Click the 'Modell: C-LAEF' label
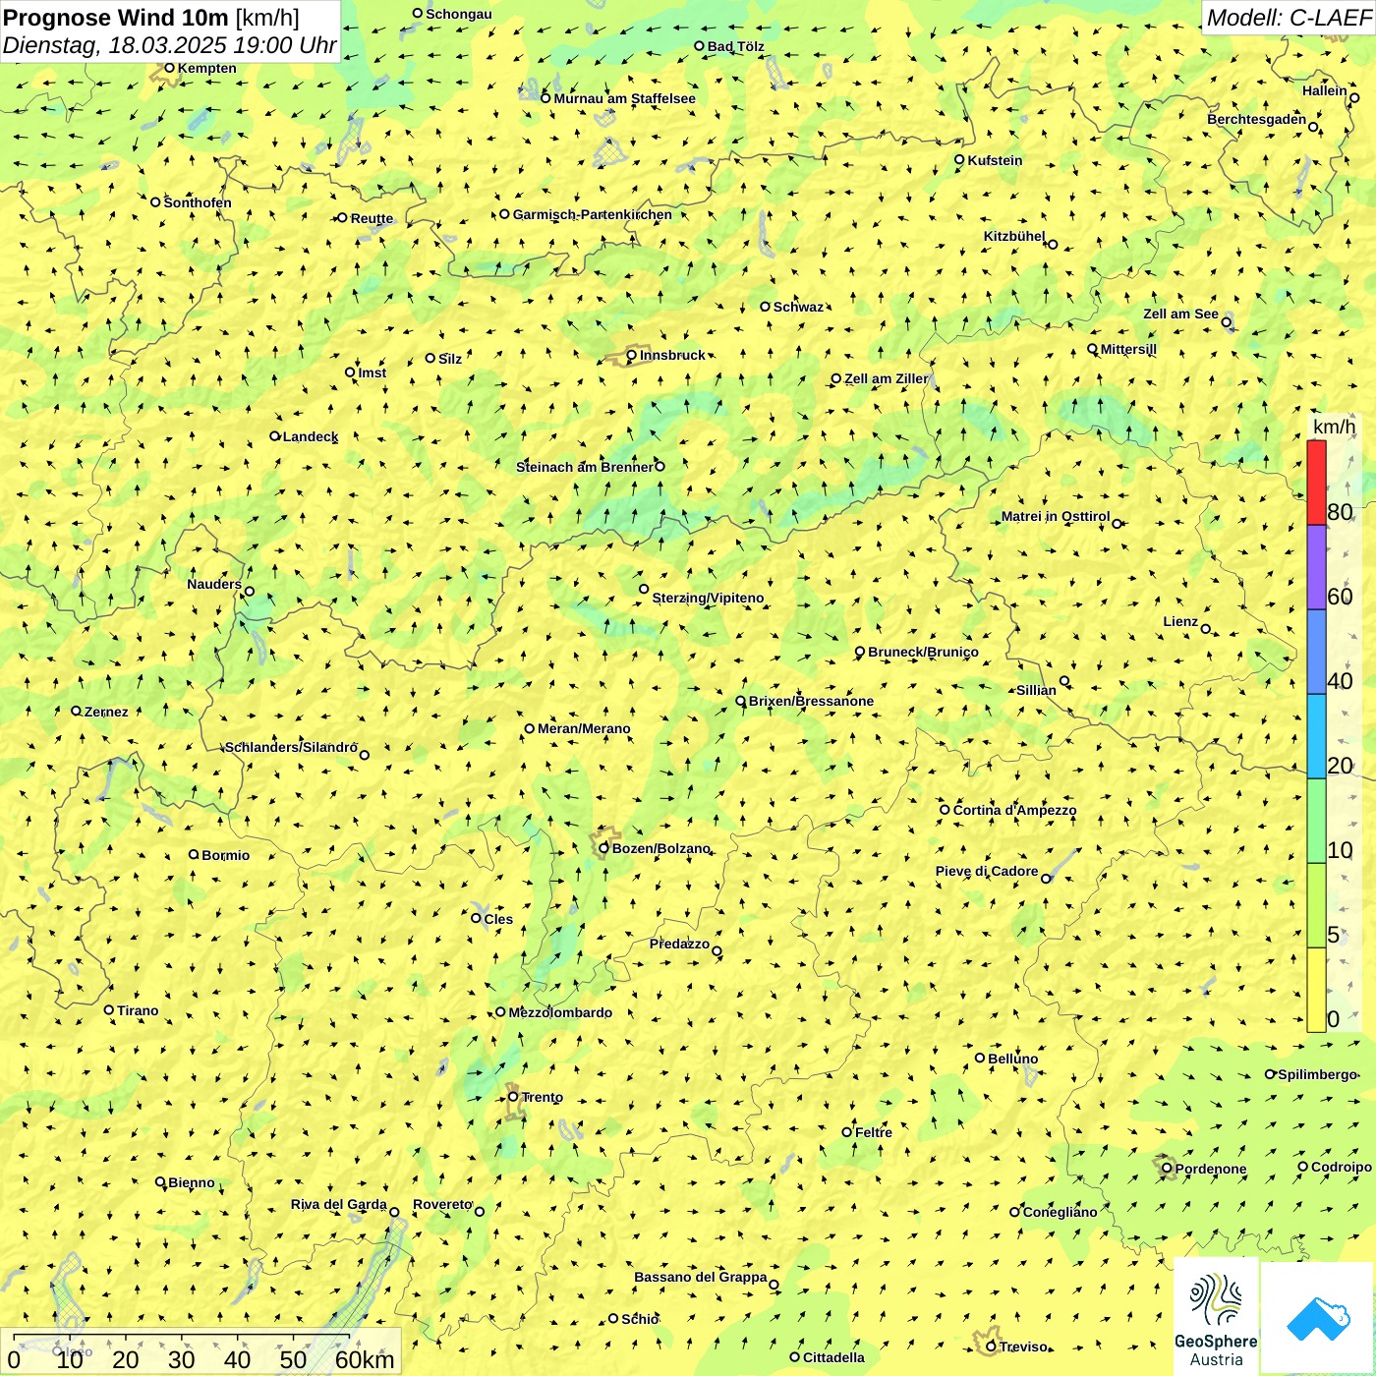 [1289, 18]
